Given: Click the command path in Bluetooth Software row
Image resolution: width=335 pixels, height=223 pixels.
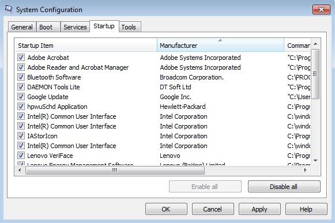Looking at the screenshot, I should click(x=299, y=77).
